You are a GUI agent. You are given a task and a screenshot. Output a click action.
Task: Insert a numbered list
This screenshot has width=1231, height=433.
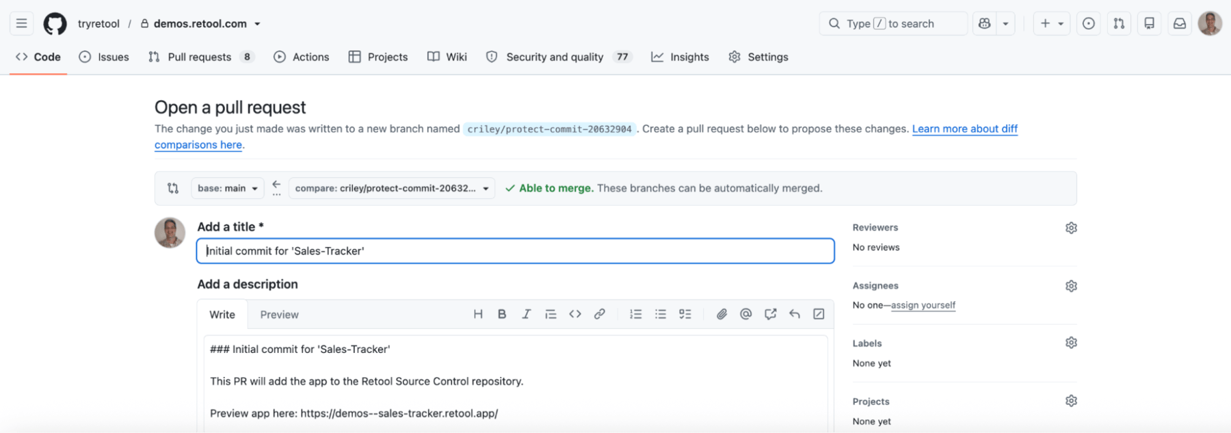pos(636,314)
